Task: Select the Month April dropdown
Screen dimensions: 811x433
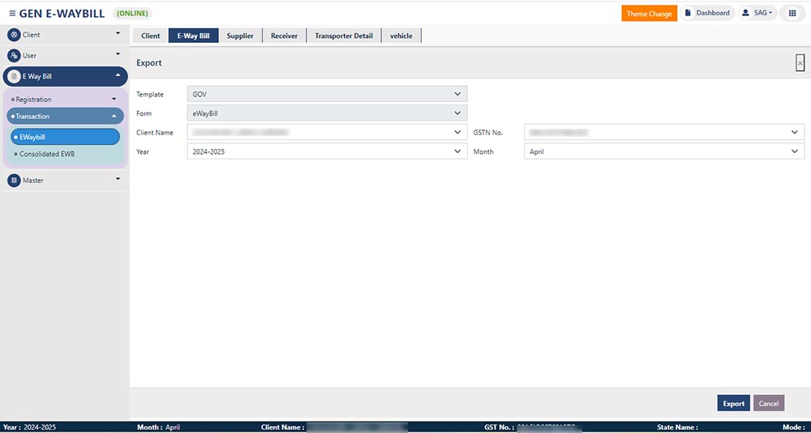Action: pyautogui.click(x=663, y=151)
